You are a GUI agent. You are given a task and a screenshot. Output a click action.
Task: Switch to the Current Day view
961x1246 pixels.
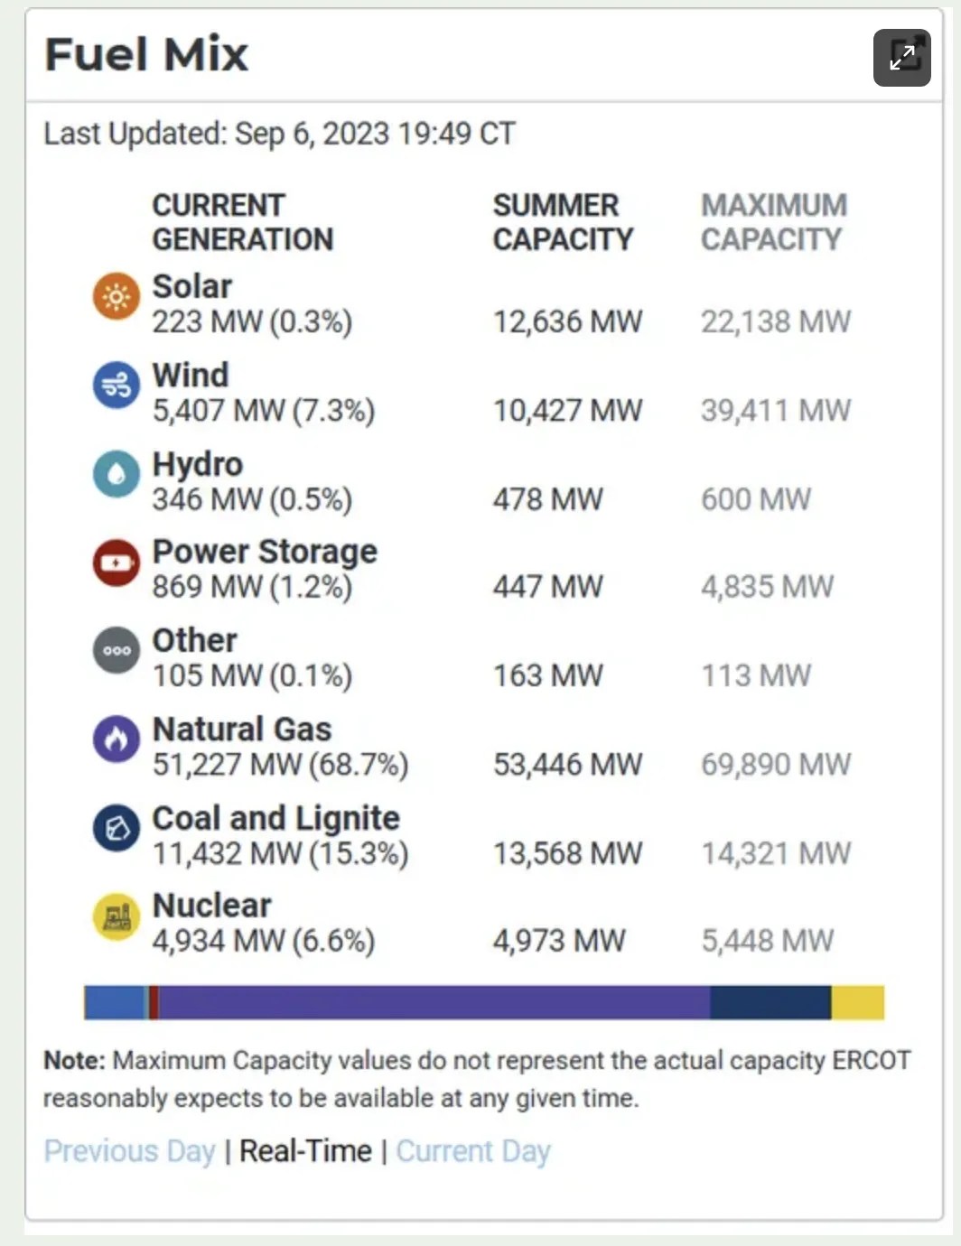coord(473,1151)
